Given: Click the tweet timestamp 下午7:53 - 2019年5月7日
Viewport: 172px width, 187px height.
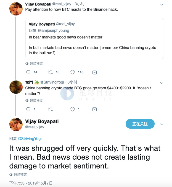Looking at the screenshot, I should pyautogui.click(x=31, y=183).
